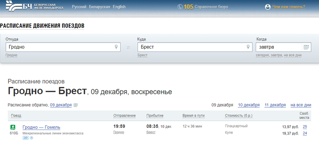The image size is (319, 143).
Task: Click the location pin in the Откуда field
Action: (x=116, y=47)
